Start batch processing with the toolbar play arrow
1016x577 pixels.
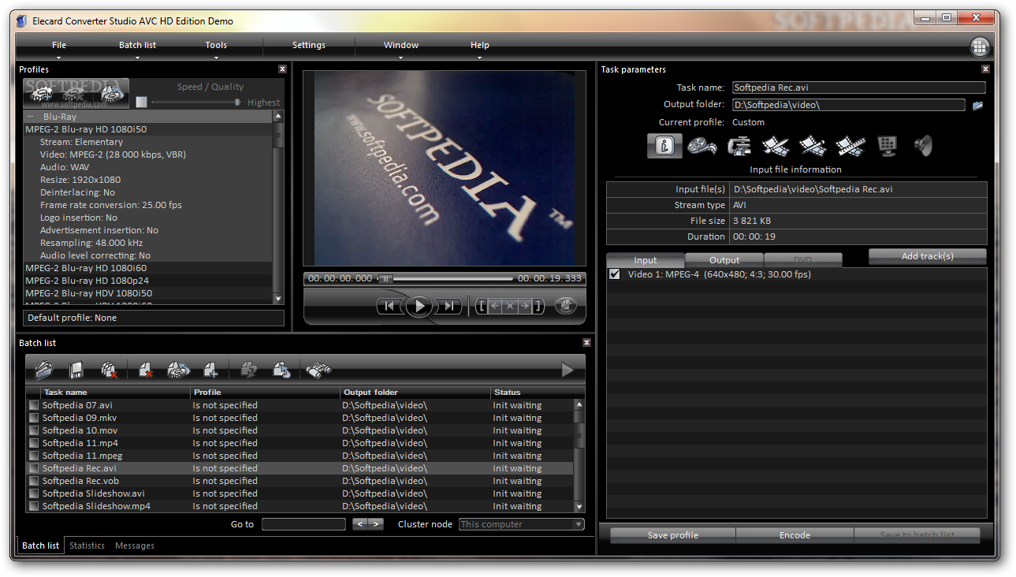pyautogui.click(x=568, y=369)
